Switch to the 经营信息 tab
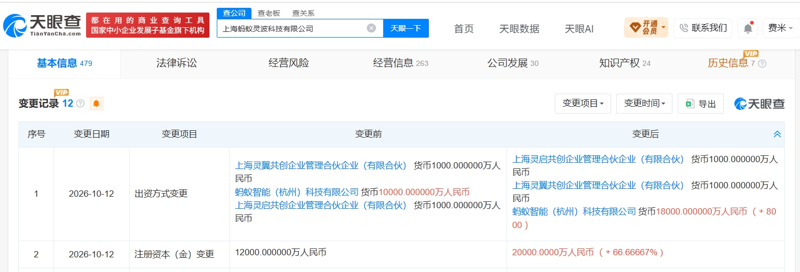Screen dimensions: 800x272 [401, 63]
